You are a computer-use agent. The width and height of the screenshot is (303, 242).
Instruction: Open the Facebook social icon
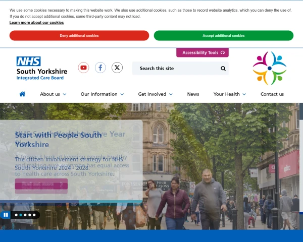coord(100,68)
